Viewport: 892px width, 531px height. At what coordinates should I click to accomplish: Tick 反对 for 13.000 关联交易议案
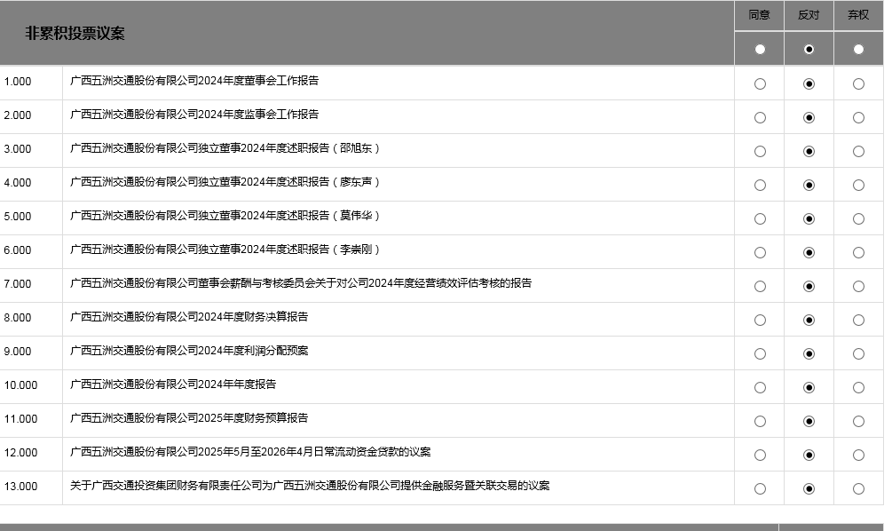pos(809,489)
